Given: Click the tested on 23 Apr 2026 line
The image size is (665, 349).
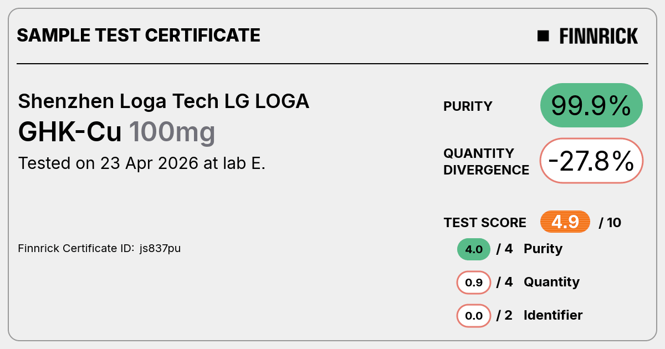Looking at the screenshot, I should 142,163.
